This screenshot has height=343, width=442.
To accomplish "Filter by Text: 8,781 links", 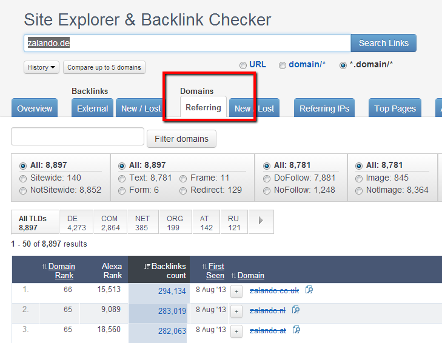I will 122,178.
